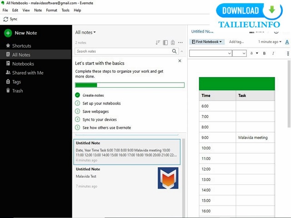
Task: Open the font color dropdown arrow
Action: click(x=257, y=53)
